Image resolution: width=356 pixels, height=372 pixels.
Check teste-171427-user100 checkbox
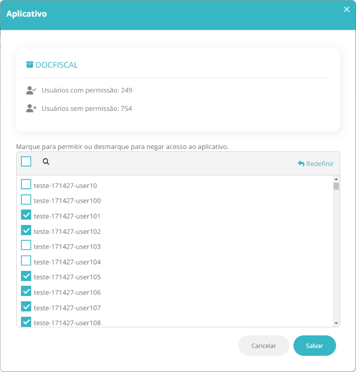(x=26, y=199)
